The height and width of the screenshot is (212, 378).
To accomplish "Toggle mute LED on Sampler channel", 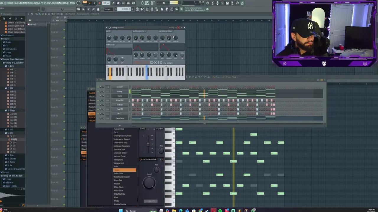I will pos(98,87).
